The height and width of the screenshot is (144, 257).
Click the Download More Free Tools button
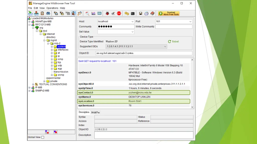(x=169, y=13)
